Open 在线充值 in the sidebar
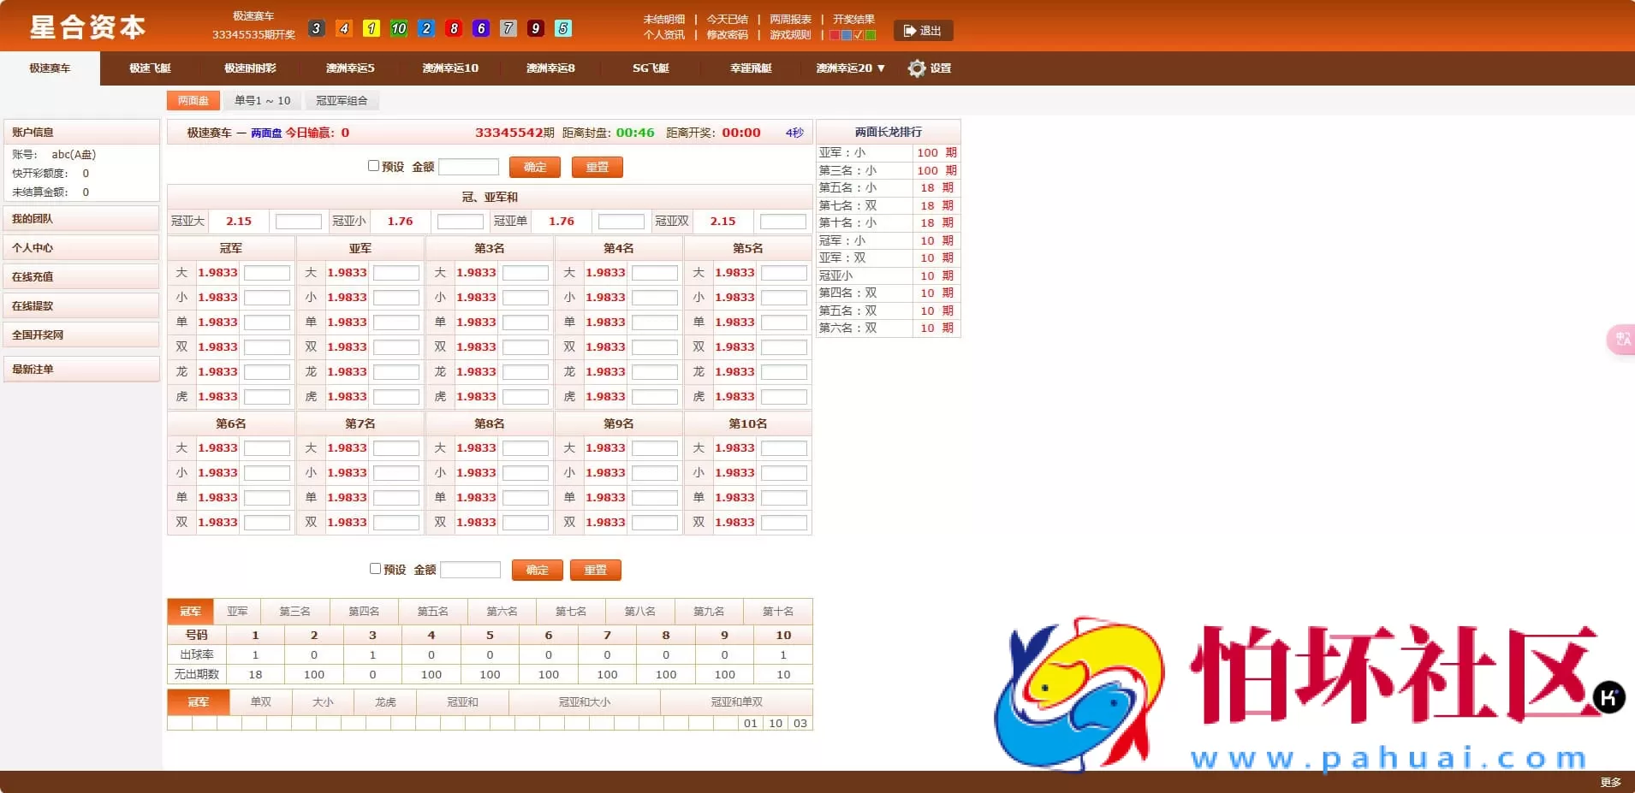 point(33,277)
